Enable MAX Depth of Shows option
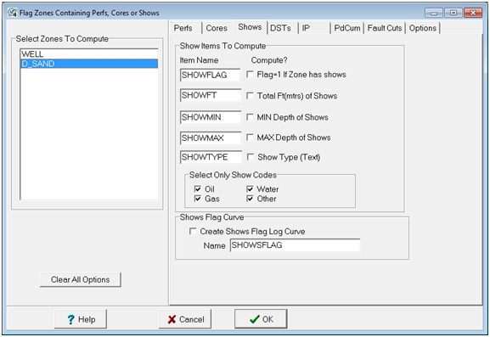 [x=250, y=138]
